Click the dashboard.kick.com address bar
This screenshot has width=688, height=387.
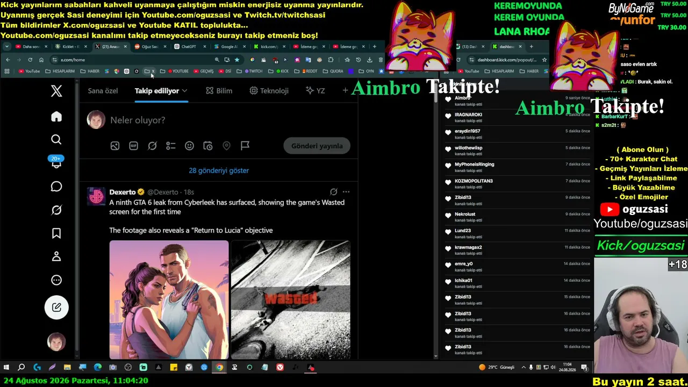[507, 60]
